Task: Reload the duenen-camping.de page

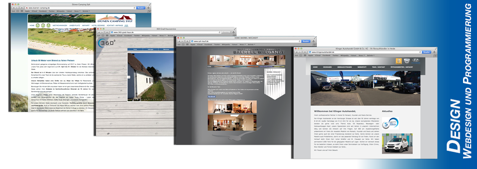Action: 135,8
